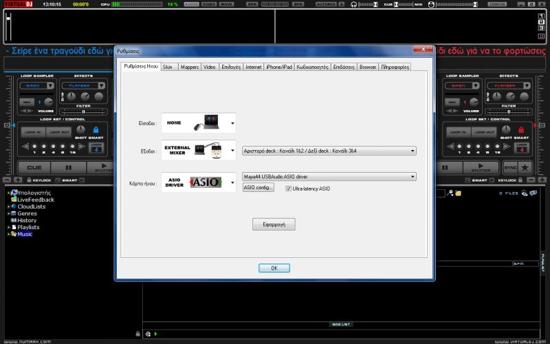The height and width of the screenshot is (344, 550).
Task: Click the left deck loop display showing 4
Action: 96,148
